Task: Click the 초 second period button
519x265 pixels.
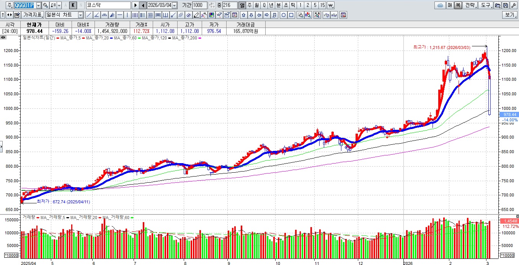Action: (x=286, y=5)
